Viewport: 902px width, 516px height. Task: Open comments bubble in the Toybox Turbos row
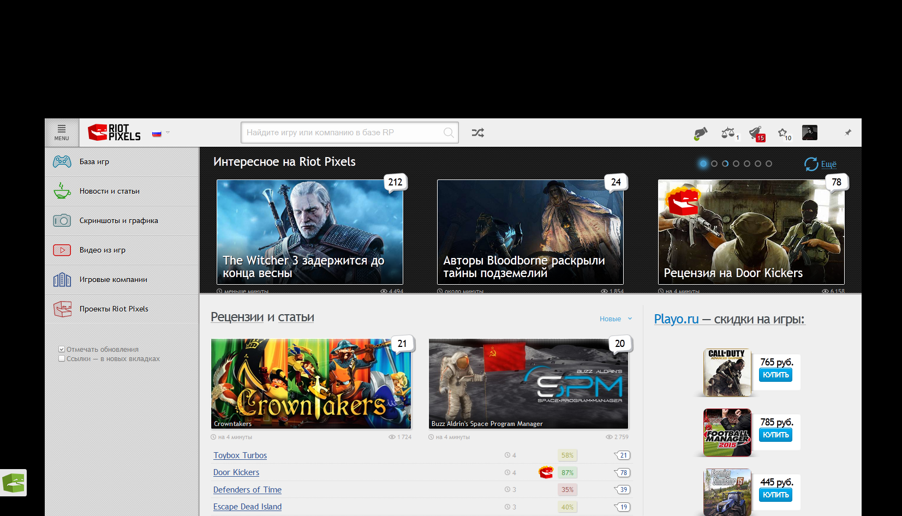[623, 455]
